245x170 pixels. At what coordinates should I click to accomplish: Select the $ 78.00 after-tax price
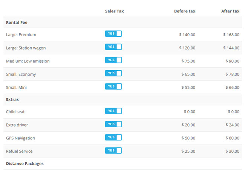[232, 74]
